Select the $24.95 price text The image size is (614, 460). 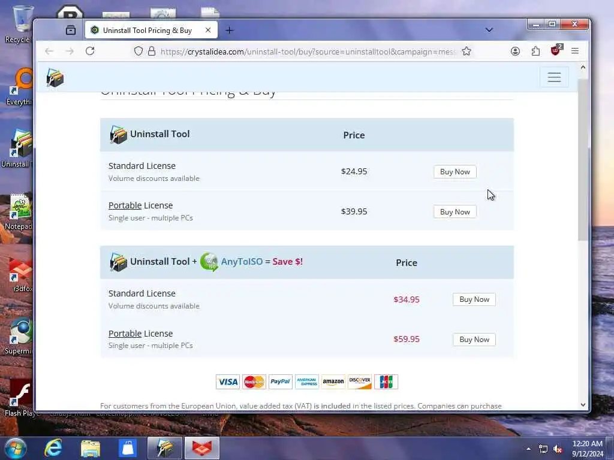[x=354, y=171]
